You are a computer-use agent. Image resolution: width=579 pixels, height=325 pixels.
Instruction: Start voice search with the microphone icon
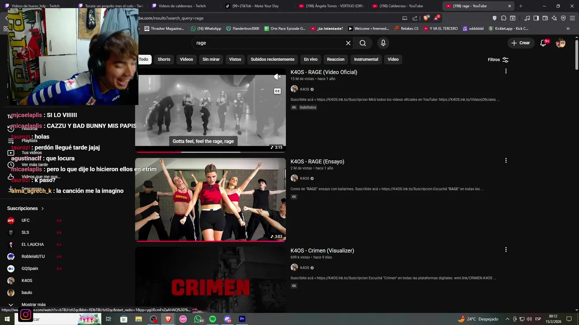coord(383,43)
